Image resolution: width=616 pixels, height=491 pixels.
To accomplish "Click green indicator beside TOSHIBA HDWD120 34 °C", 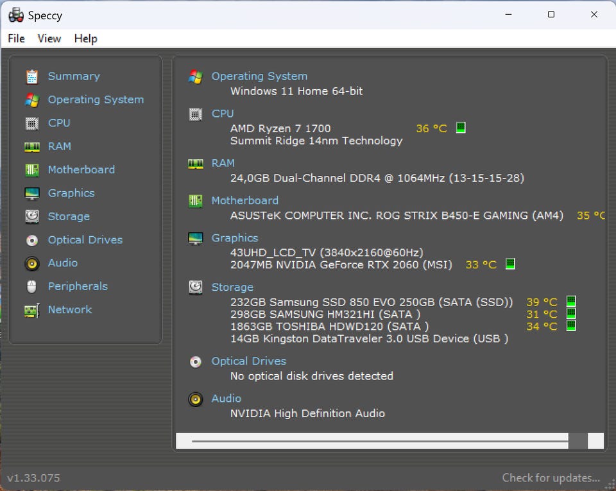I will point(571,325).
